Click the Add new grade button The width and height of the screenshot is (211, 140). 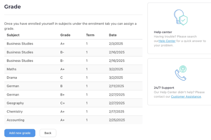[20, 133]
